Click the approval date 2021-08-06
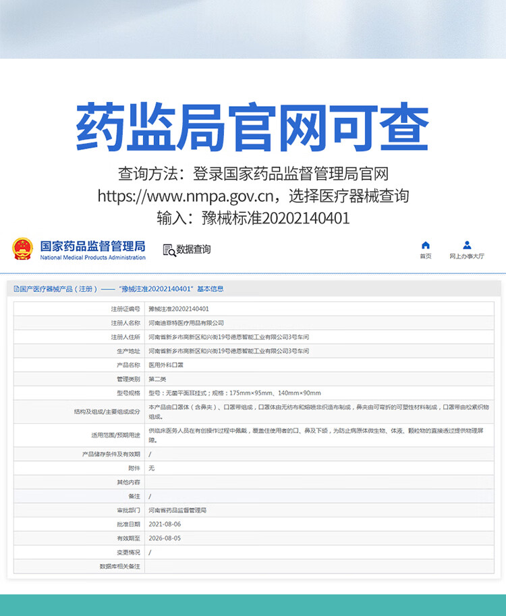The width and height of the screenshot is (506, 616). pos(165,524)
